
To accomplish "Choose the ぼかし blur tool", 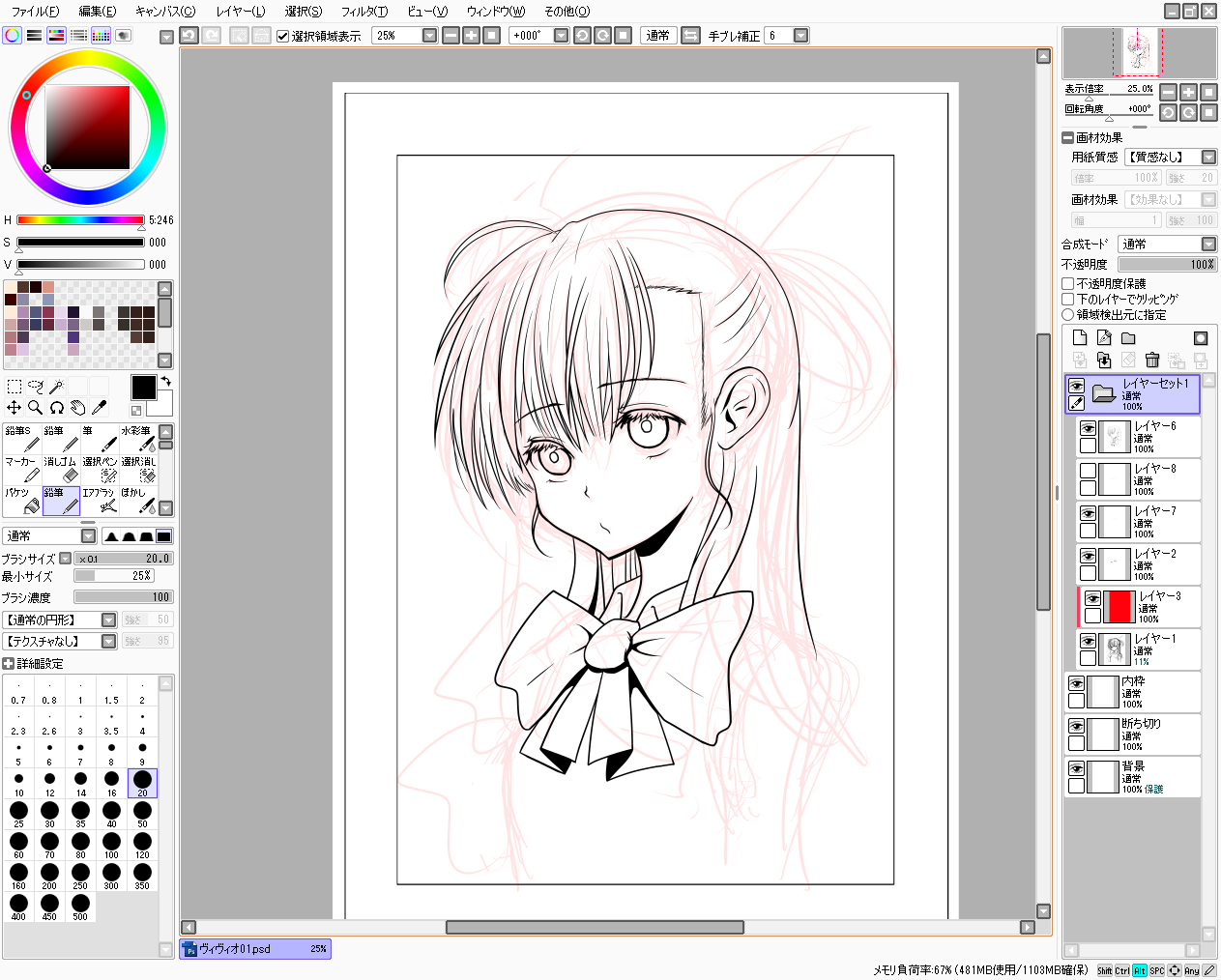I will click(x=138, y=501).
